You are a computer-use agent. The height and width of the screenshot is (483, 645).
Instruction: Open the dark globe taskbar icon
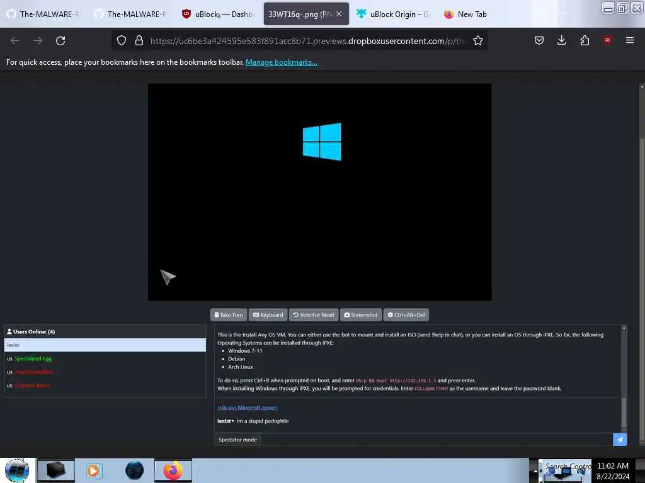click(135, 470)
